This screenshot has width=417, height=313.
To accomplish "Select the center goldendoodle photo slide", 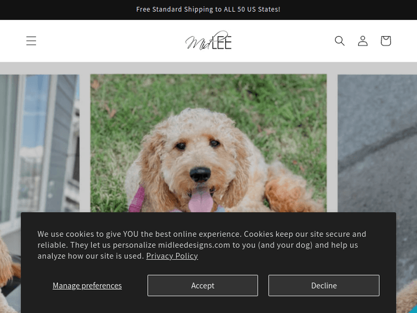I will (x=209, y=139).
